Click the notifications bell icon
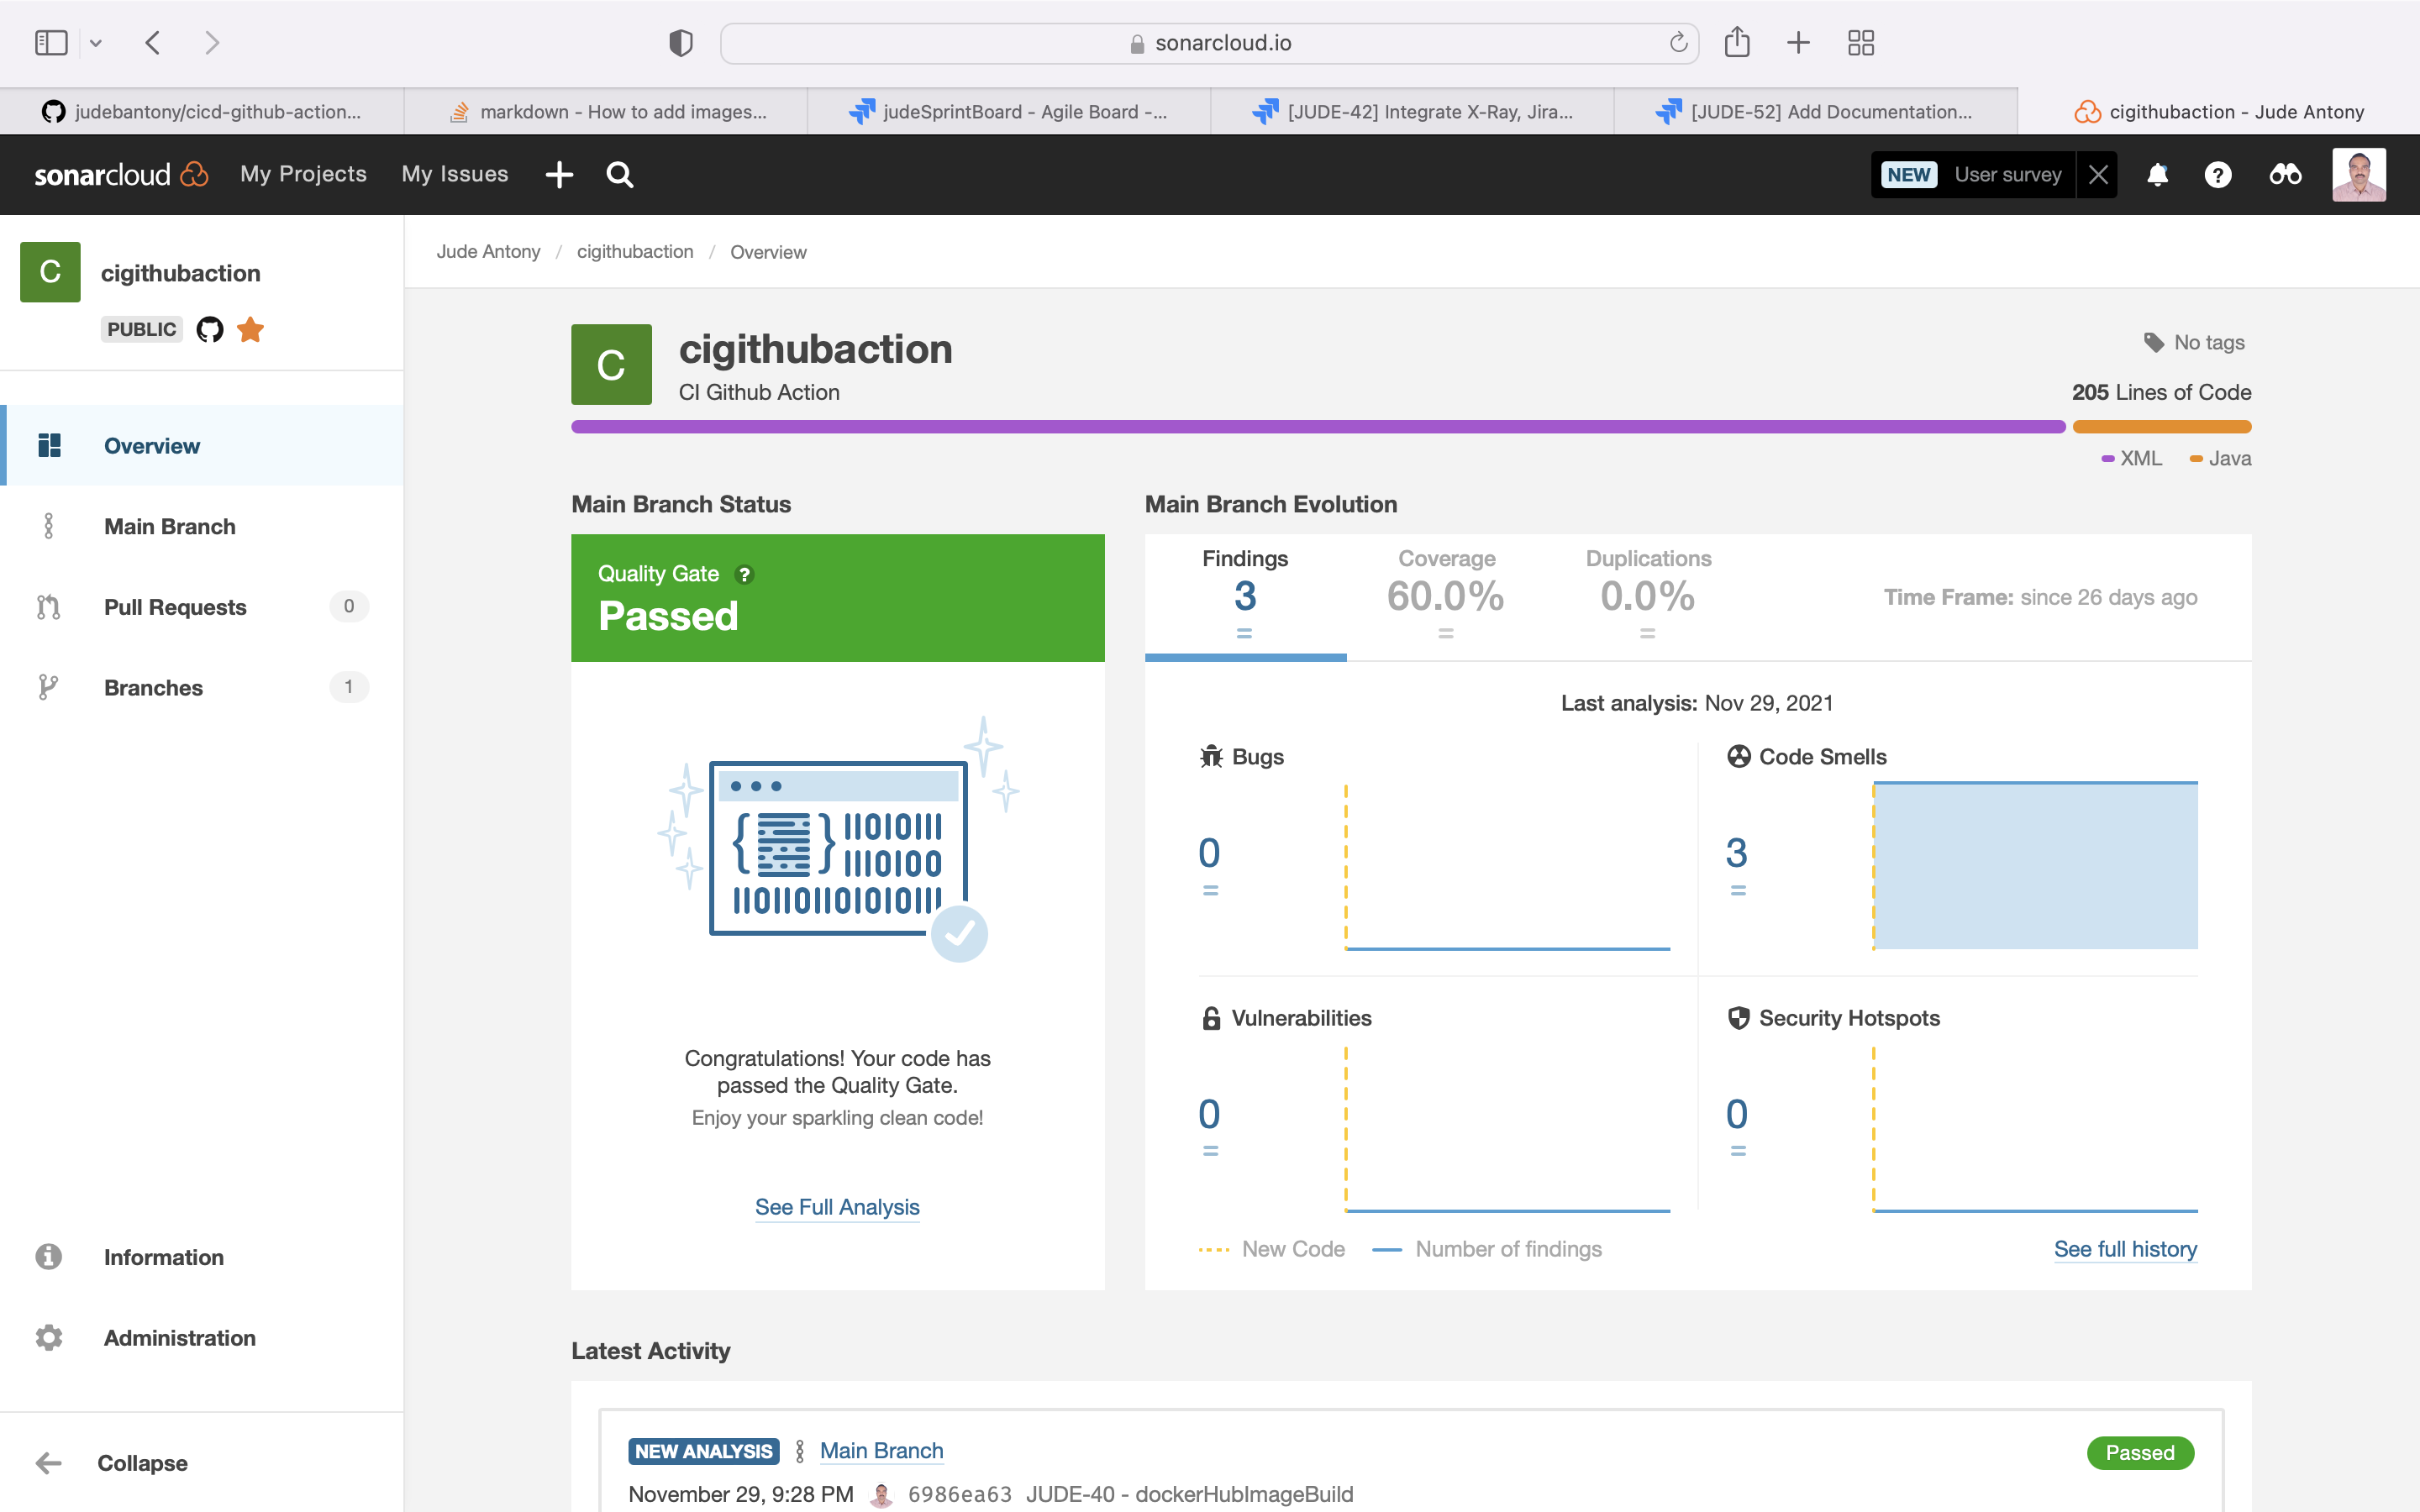Screen dimensions: 2420x1512 (2157, 175)
